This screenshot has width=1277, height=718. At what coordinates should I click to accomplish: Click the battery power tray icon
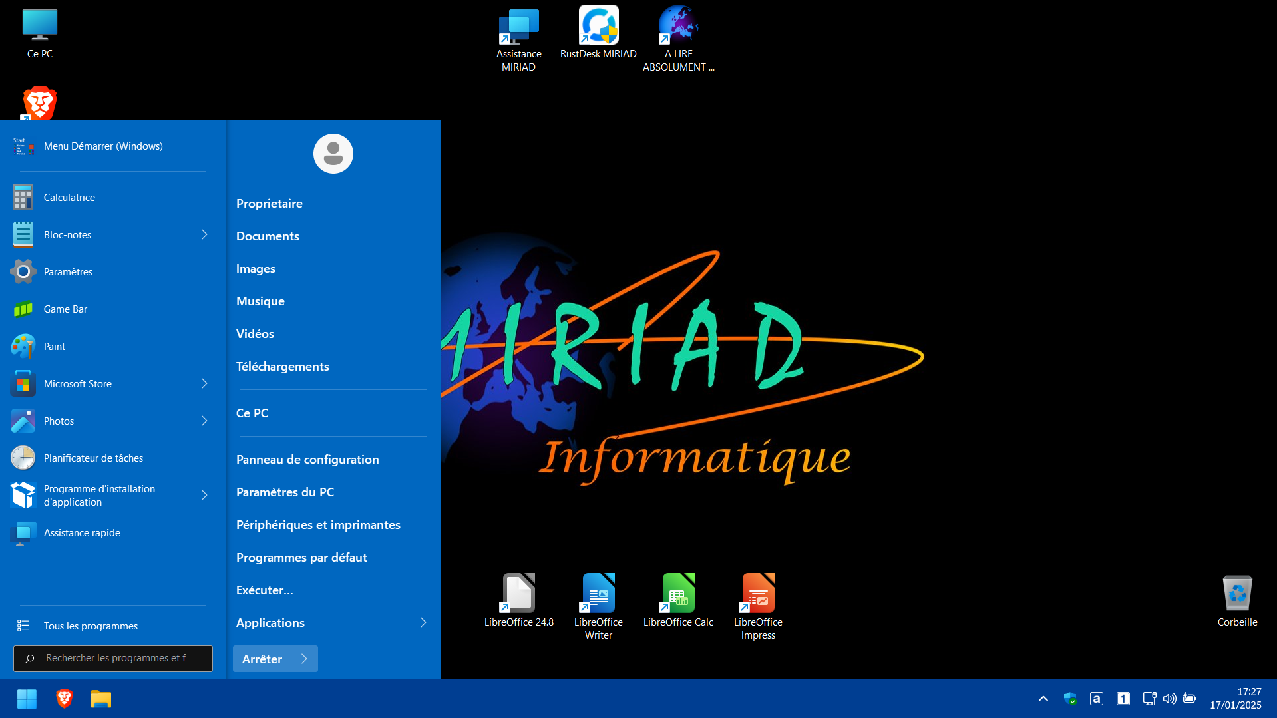(1190, 699)
